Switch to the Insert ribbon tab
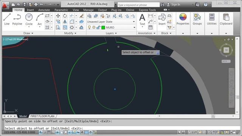Image resolution: width=242 pixels, height=136 pixels. coord(30,10)
